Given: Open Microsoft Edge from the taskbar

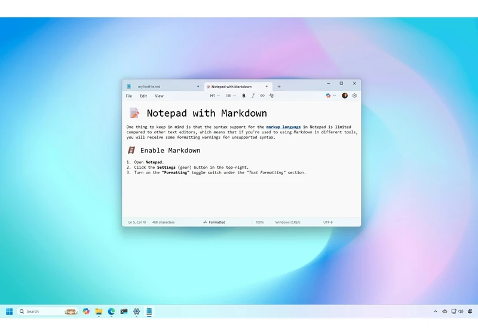Looking at the screenshot, I should coord(111,311).
